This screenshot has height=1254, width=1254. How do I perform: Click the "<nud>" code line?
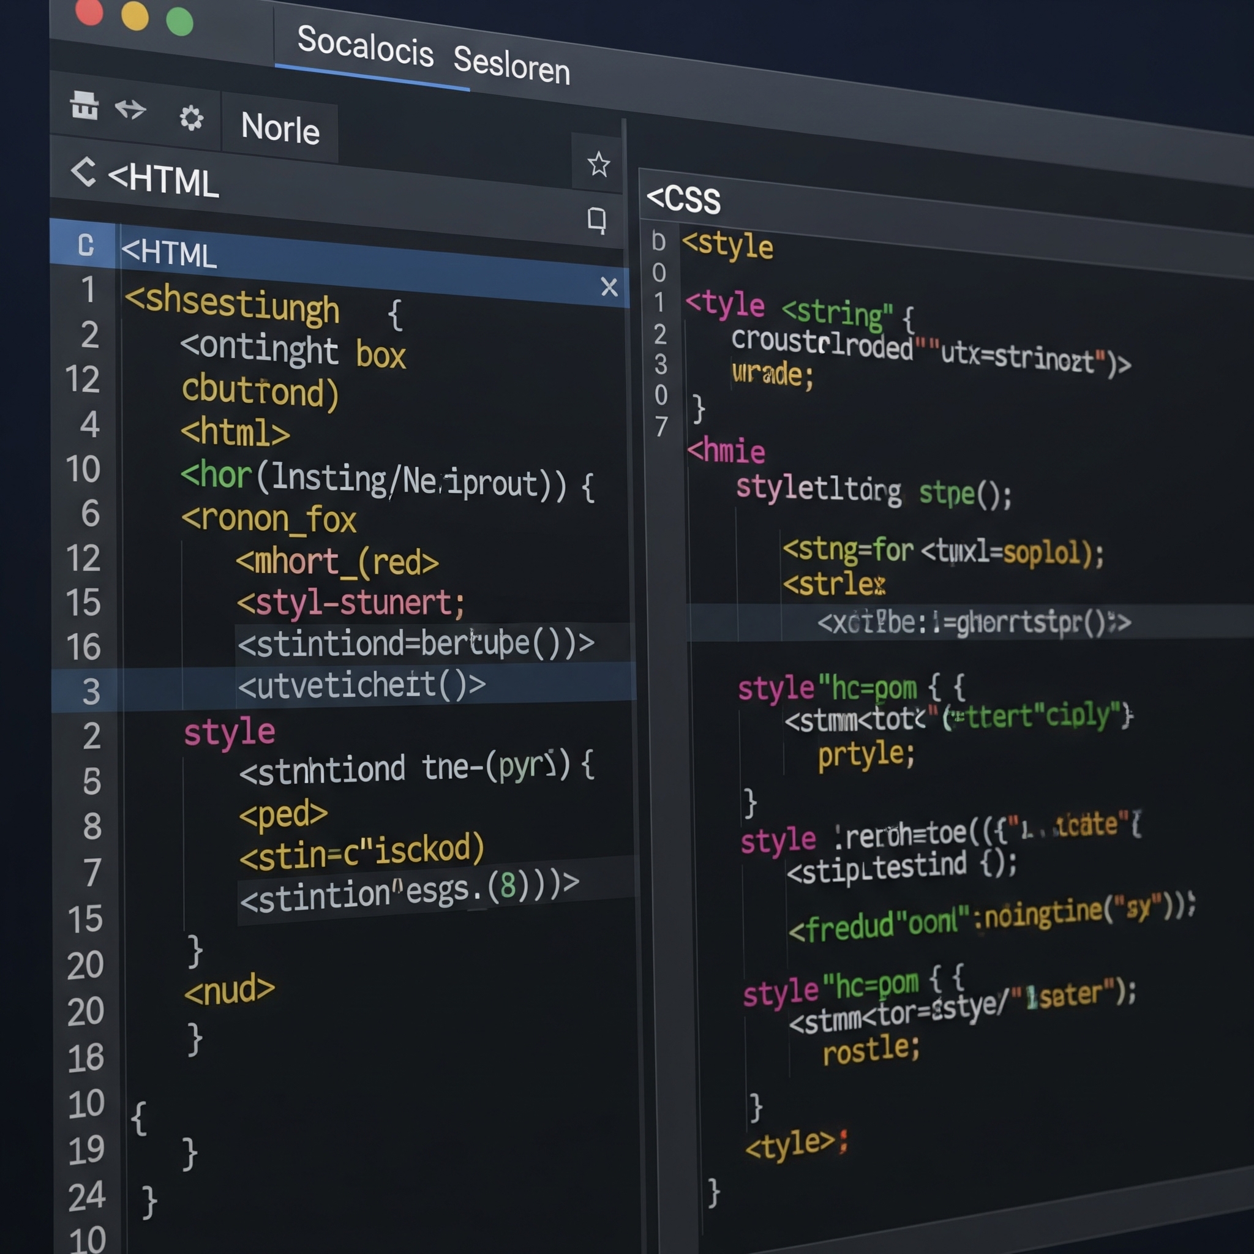(230, 990)
